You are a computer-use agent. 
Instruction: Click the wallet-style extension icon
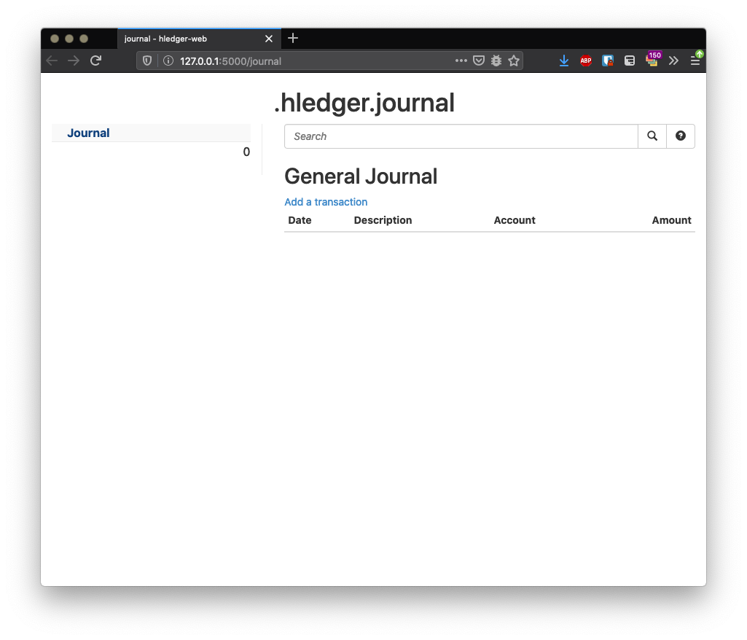(x=629, y=61)
